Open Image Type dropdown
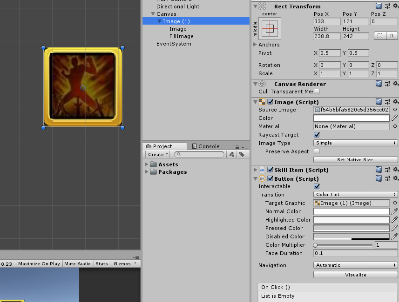The image size is (399, 302). pos(356,143)
